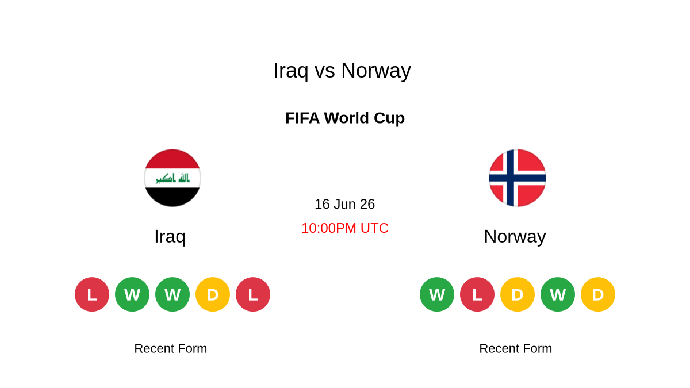Click Norway's last yellow D draw badge
Viewport: 690px width, 388px height.
pyautogui.click(x=598, y=294)
